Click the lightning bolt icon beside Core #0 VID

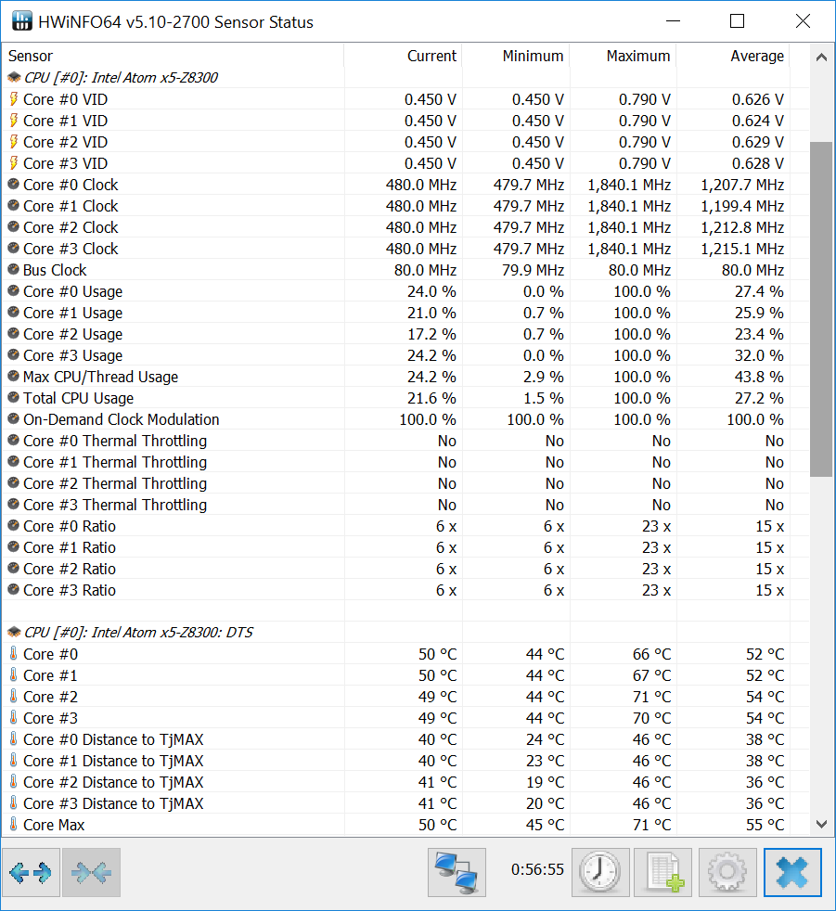[x=13, y=99]
